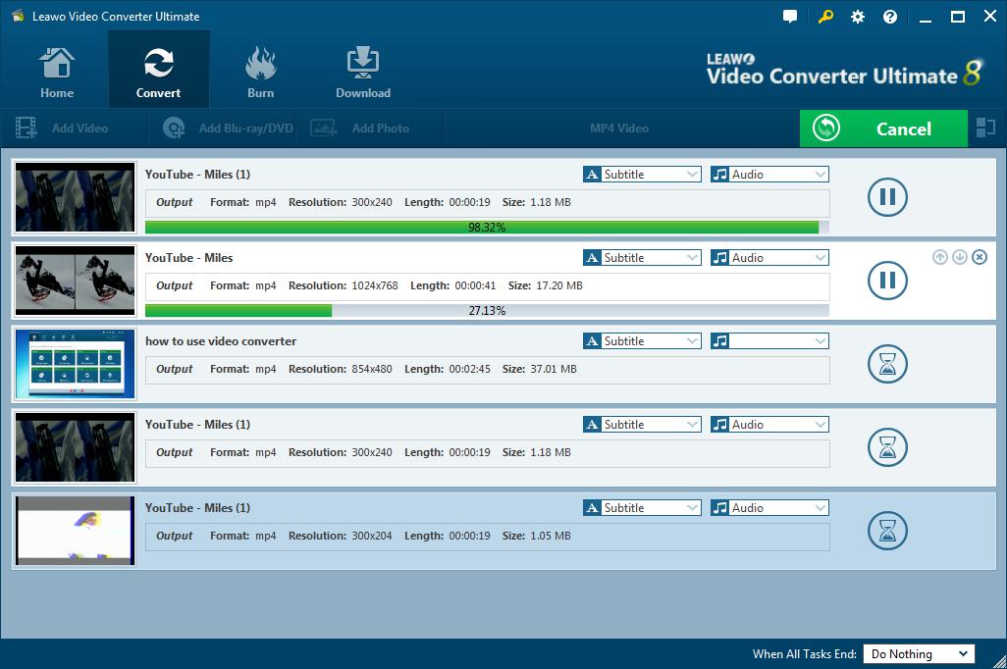Open empty audio dropdown for how to use video converter
Screen dimensions: 1007x669
coord(769,341)
